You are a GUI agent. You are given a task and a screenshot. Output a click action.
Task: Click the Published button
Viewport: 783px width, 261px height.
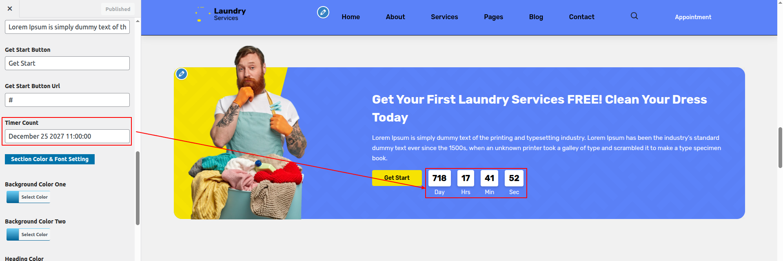(118, 9)
